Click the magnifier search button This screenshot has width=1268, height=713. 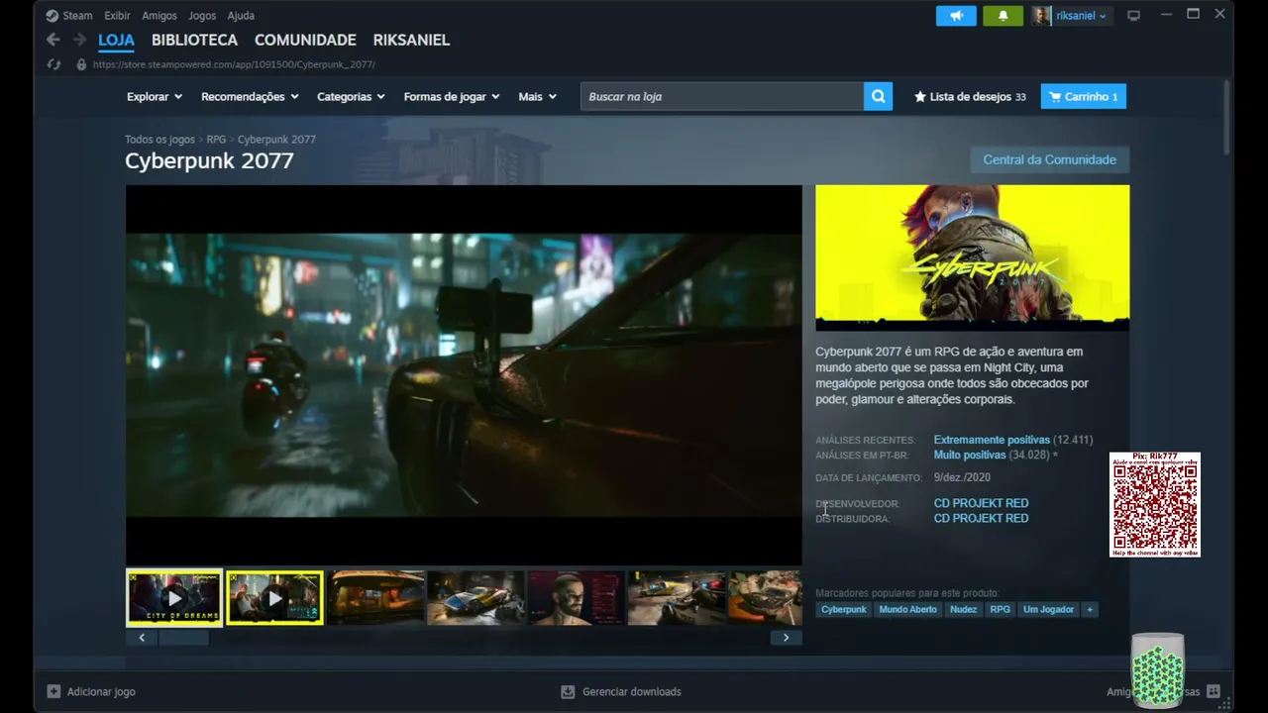(x=878, y=96)
